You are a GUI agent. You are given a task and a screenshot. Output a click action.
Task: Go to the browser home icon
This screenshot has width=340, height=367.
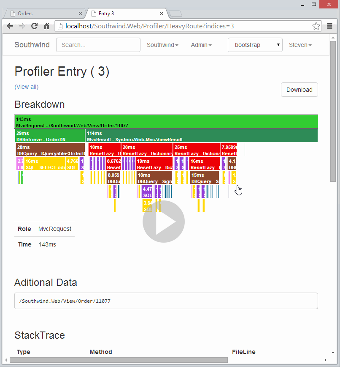47,26
